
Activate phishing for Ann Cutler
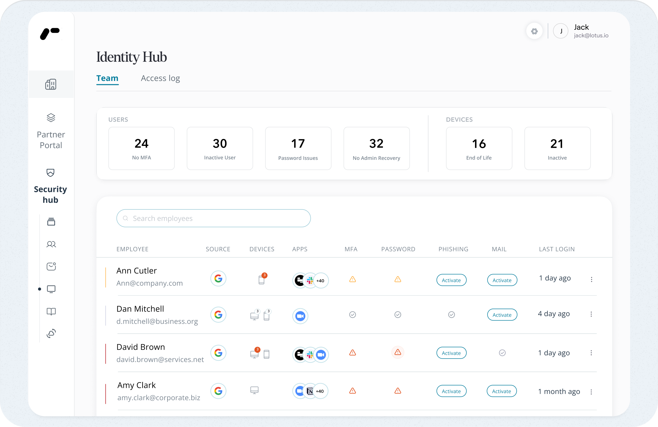coord(451,280)
